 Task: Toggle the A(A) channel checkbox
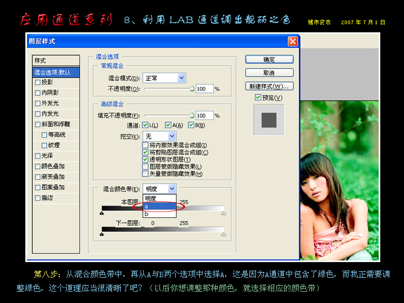(168, 125)
